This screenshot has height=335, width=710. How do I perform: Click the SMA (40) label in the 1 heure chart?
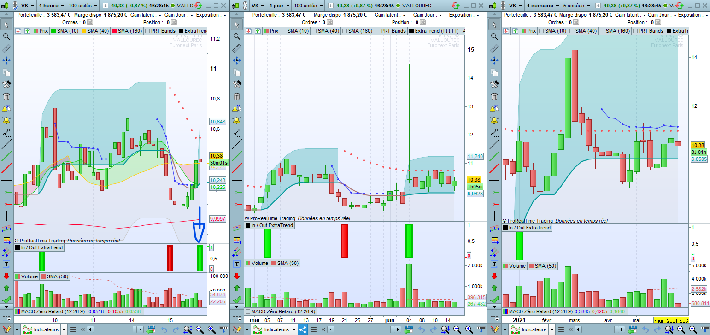point(98,31)
